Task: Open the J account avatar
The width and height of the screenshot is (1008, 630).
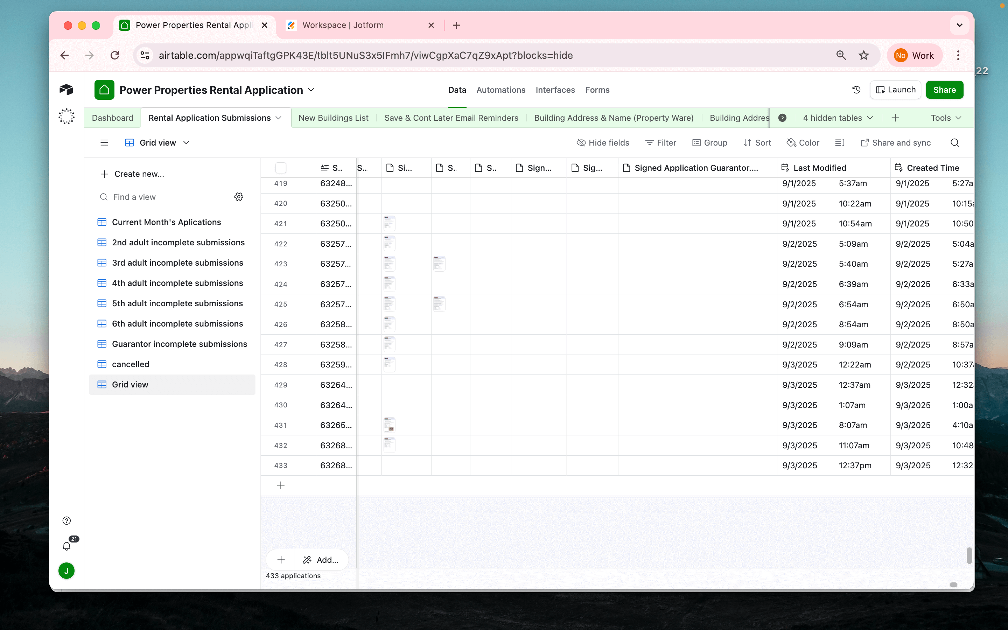Action: (66, 570)
